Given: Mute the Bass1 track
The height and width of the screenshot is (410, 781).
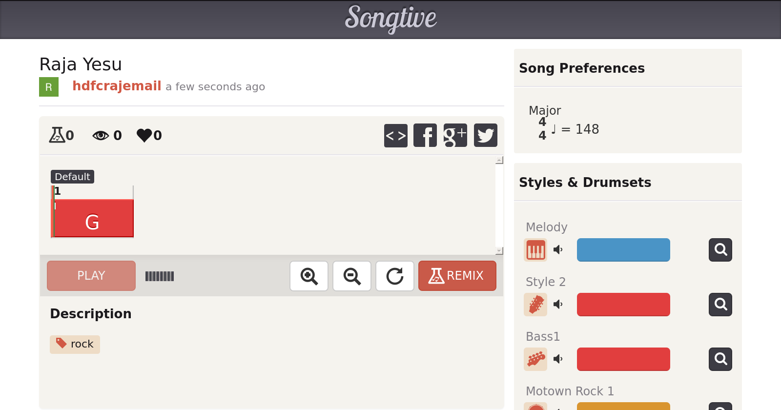Looking at the screenshot, I should [x=558, y=359].
